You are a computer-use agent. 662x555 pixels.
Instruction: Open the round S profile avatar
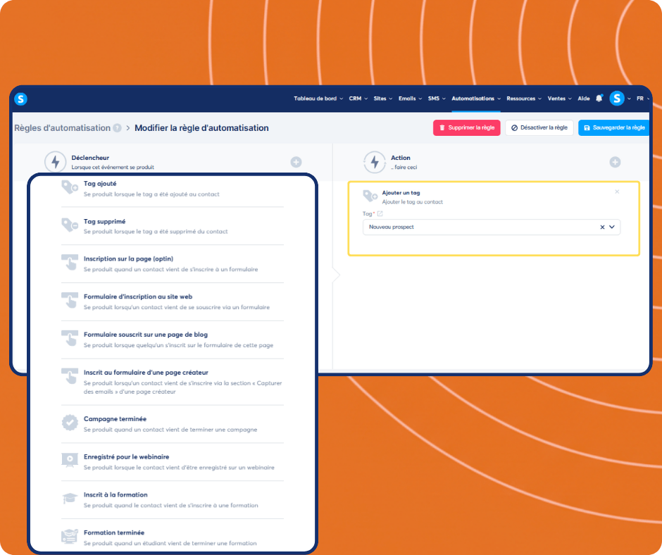tap(617, 99)
